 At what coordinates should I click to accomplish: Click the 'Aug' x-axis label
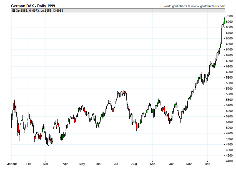click(134, 164)
